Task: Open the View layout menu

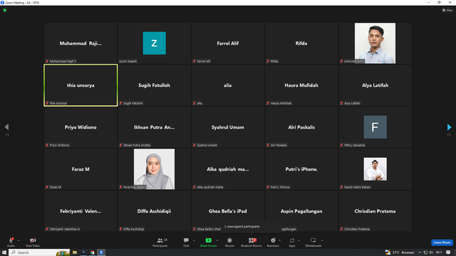Action: tap(447, 10)
